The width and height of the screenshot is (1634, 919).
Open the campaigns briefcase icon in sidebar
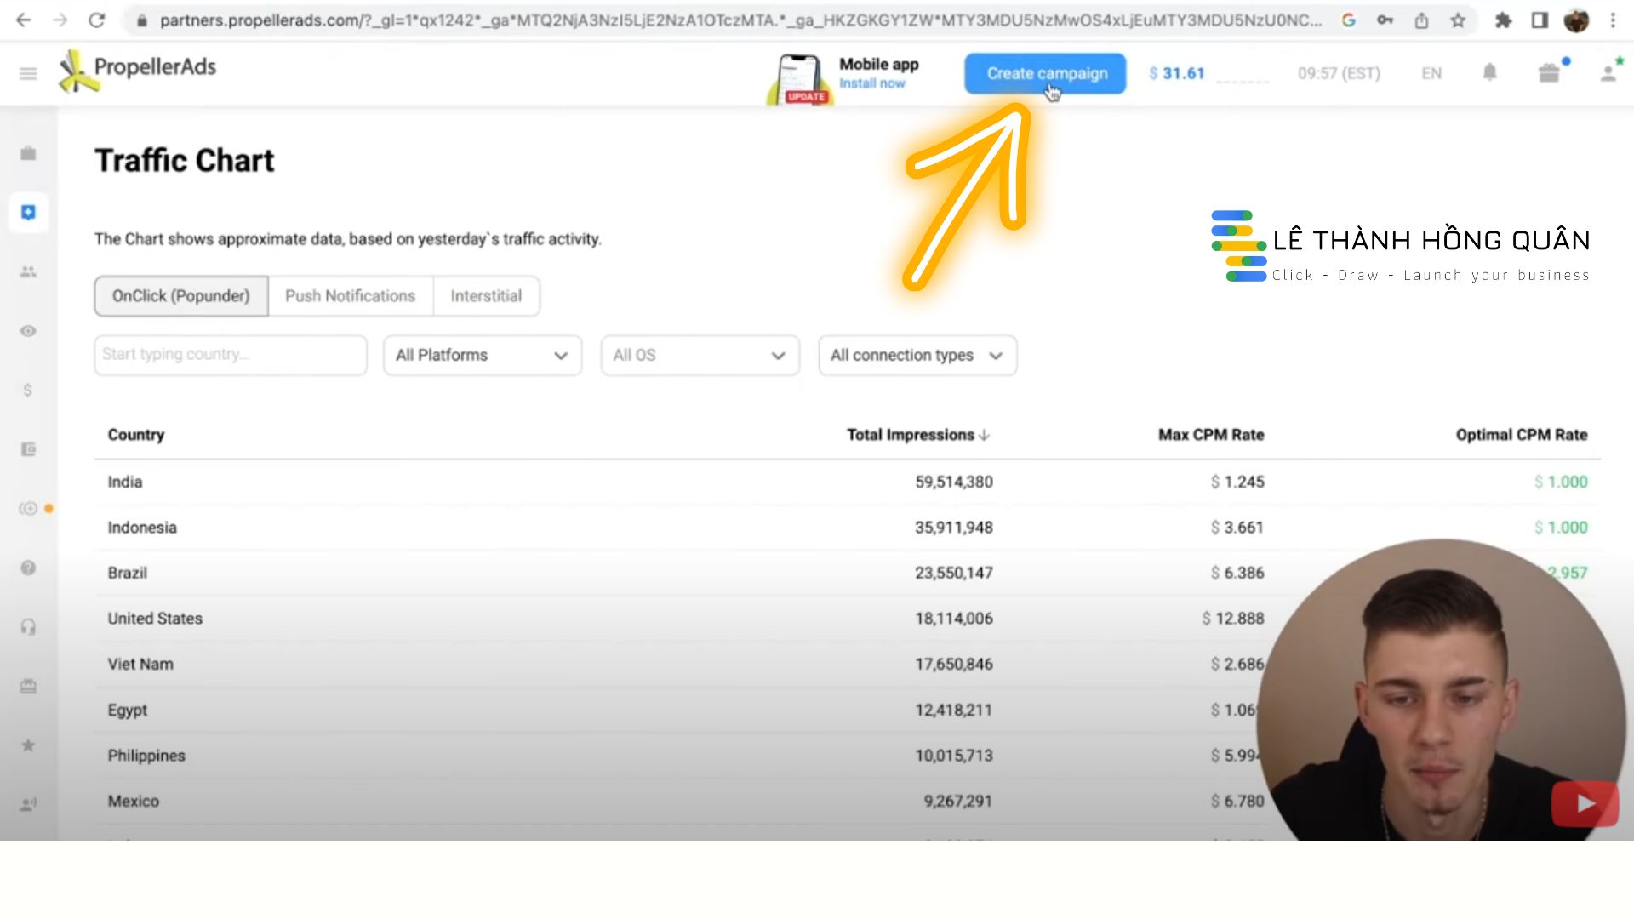28,154
